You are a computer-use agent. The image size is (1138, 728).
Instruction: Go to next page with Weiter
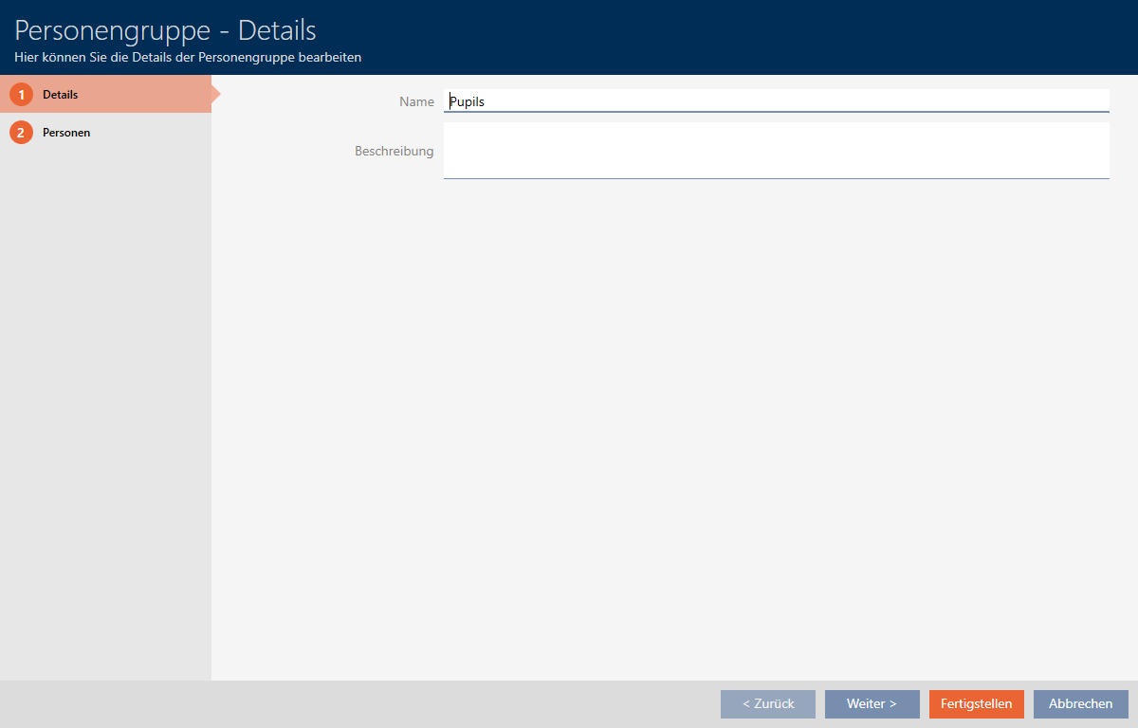coord(872,703)
